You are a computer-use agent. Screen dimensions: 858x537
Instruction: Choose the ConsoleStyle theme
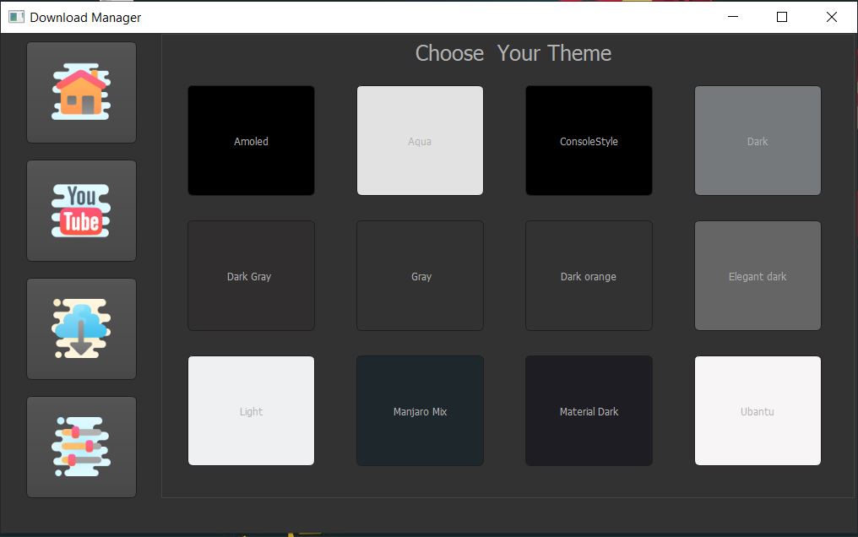point(589,140)
